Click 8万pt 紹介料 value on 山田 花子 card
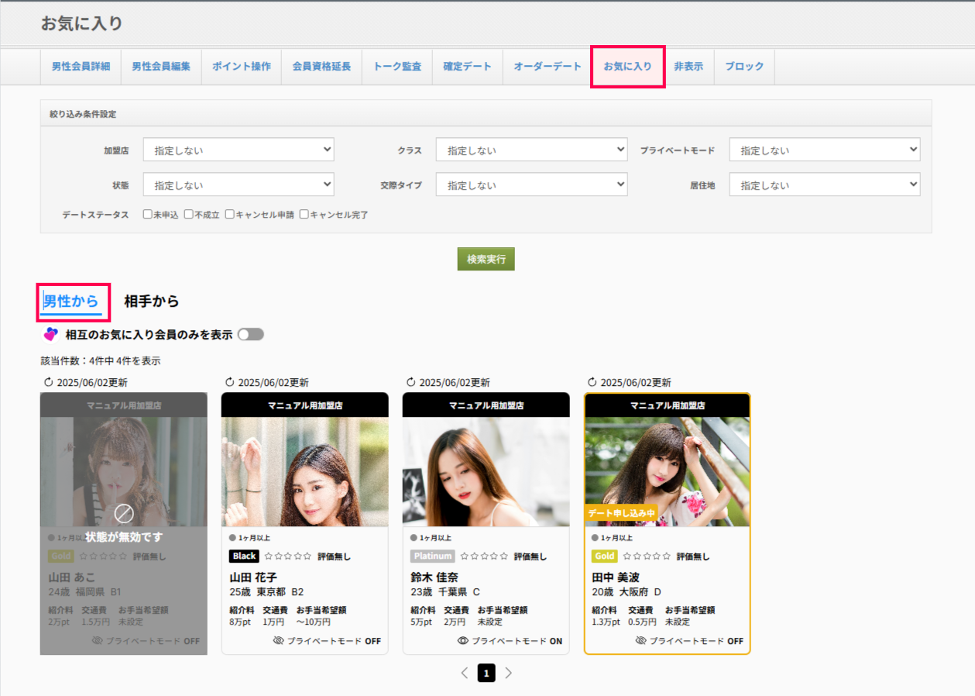 coord(240,622)
